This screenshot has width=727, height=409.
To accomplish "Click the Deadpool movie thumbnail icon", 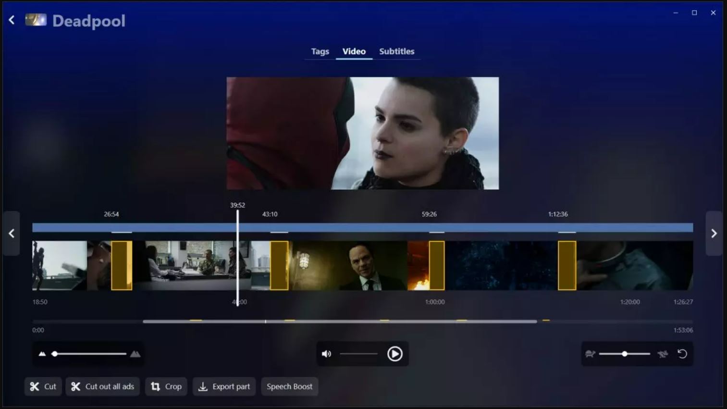I will (36, 20).
